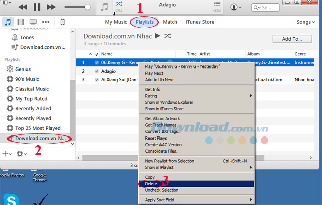322x205 pixels.
Task: Open the account user menu
Action: point(236,7)
